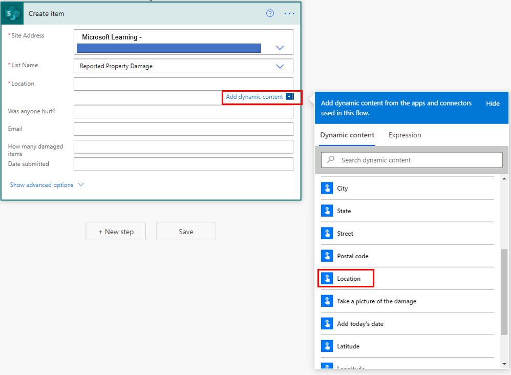
Task: Click the magnifier icon in dynamic content search
Action: pyautogui.click(x=331, y=159)
